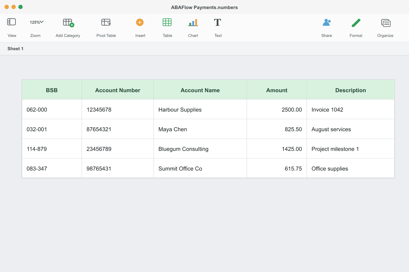Select BSB cell 032-001
409x272 pixels.
tap(52, 129)
